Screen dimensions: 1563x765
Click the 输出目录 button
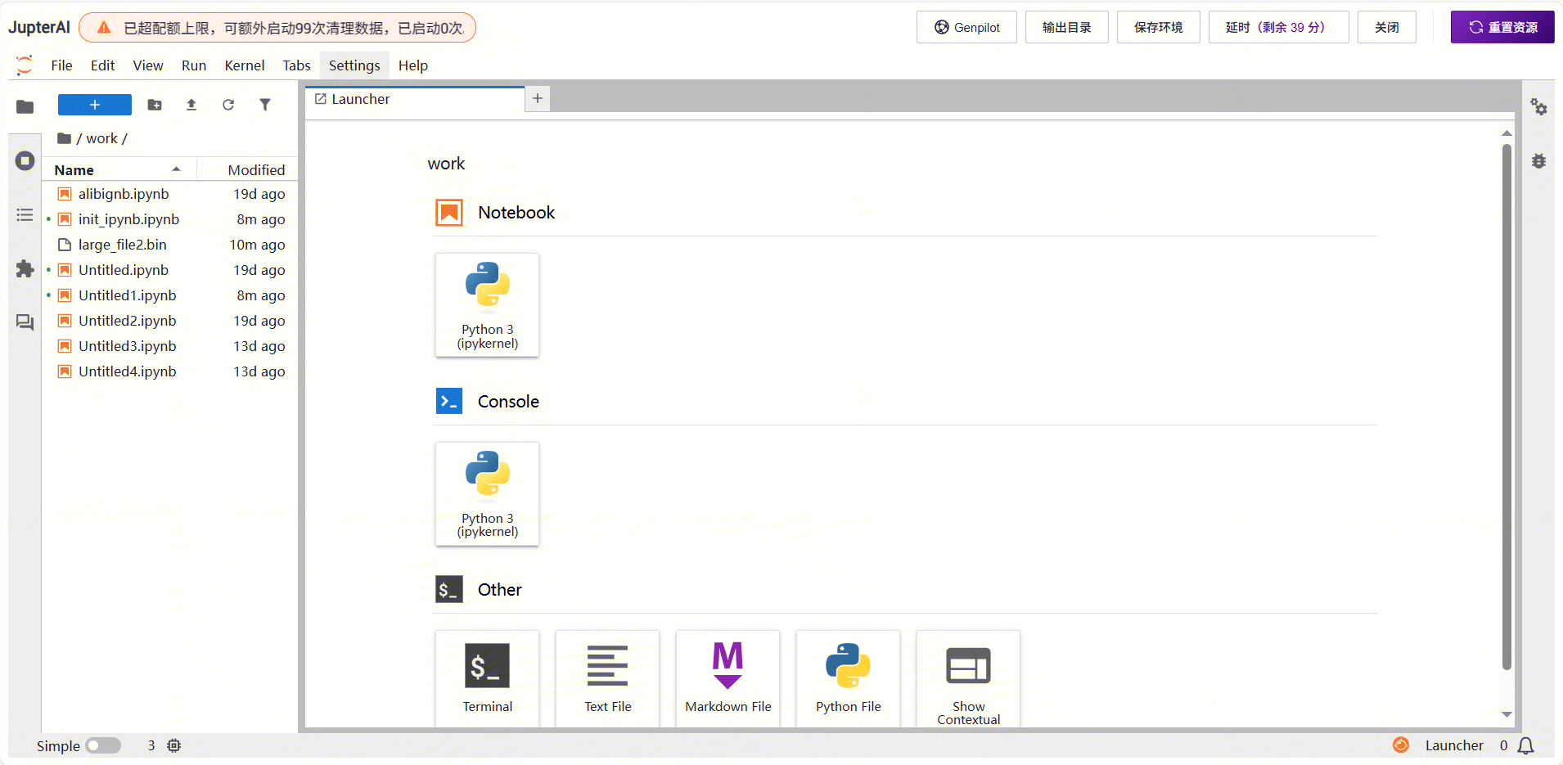[x=1067, y=27]
